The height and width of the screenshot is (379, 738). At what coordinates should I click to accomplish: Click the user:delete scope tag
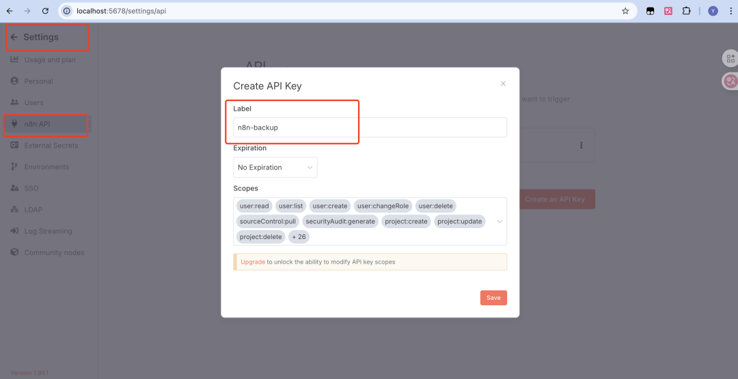click(x=436, y=206)
